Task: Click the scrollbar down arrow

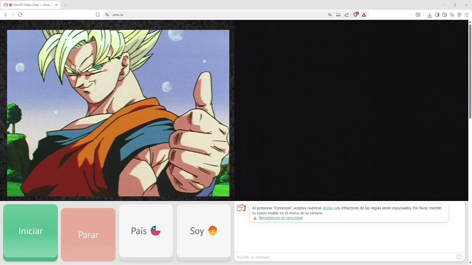Action: [470, 262]
